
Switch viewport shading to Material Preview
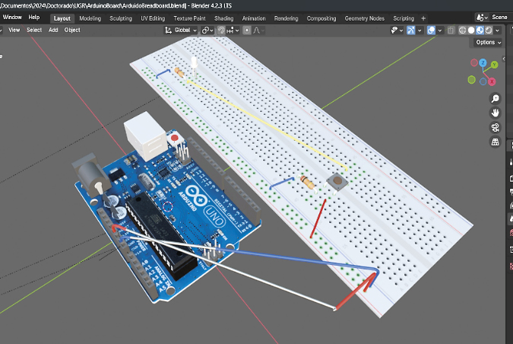pos(480,30)
